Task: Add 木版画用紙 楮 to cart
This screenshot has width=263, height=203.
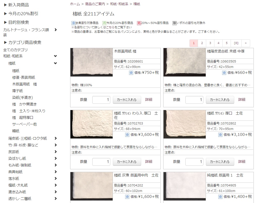Action: (127, 100)
